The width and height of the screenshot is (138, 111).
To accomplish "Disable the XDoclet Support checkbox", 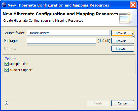I will click(x=7, y=70).
